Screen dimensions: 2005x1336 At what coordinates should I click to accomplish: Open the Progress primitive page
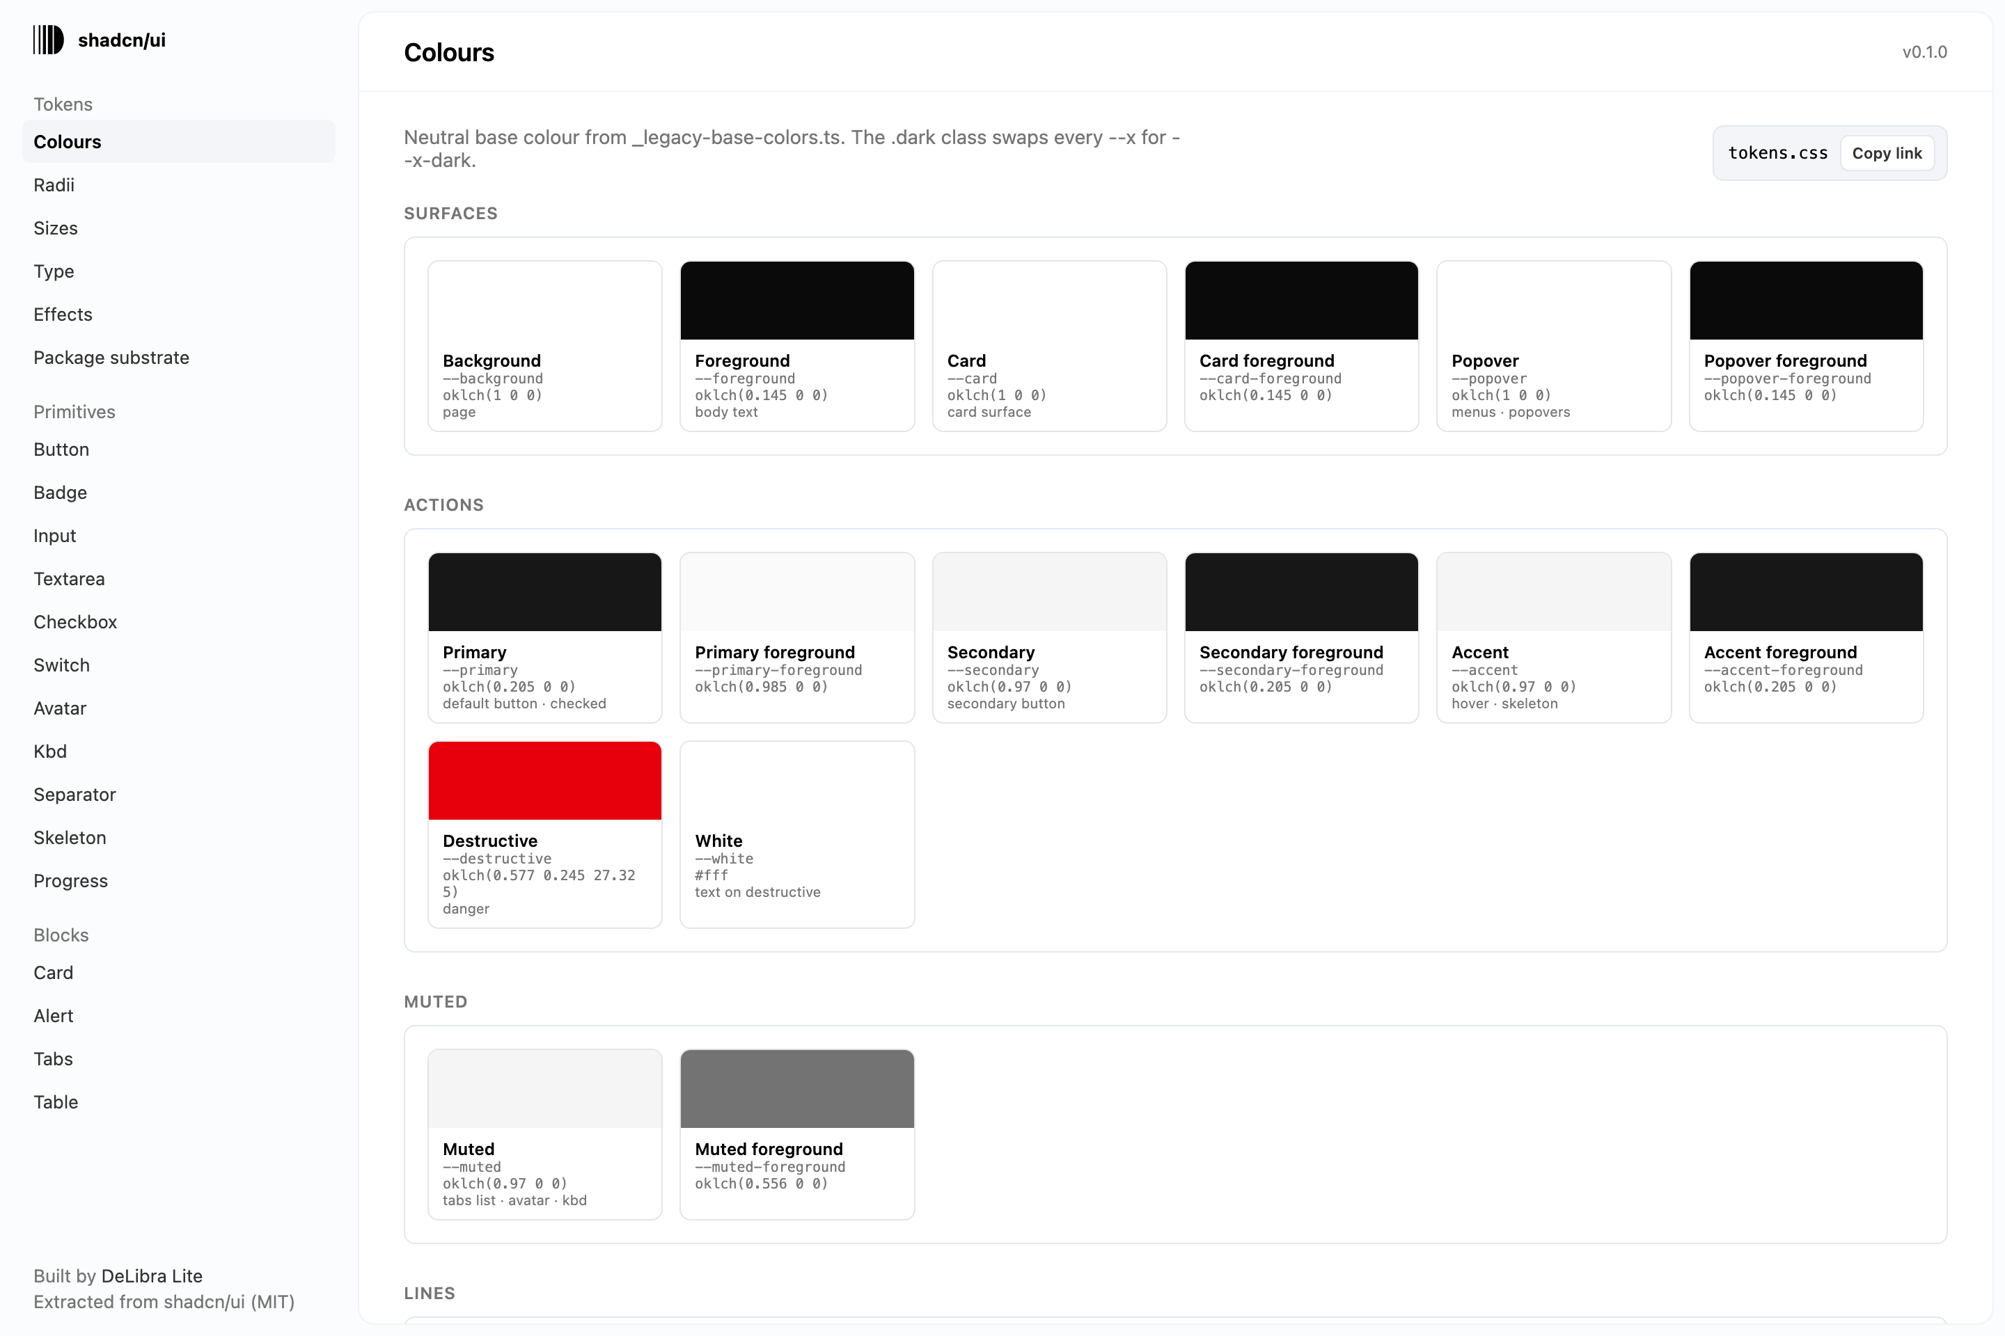tap(178, 881)
